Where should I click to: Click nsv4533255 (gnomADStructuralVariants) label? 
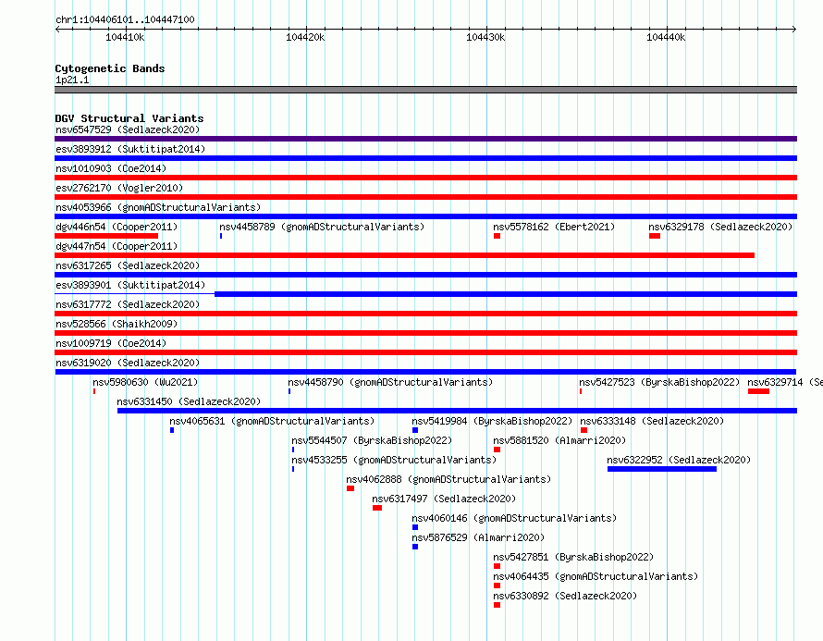394,460
